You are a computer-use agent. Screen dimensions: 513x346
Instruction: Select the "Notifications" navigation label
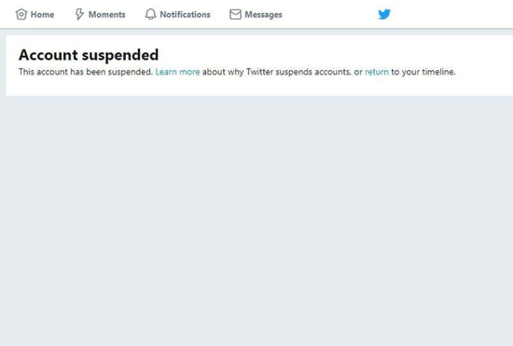[185, 15]
